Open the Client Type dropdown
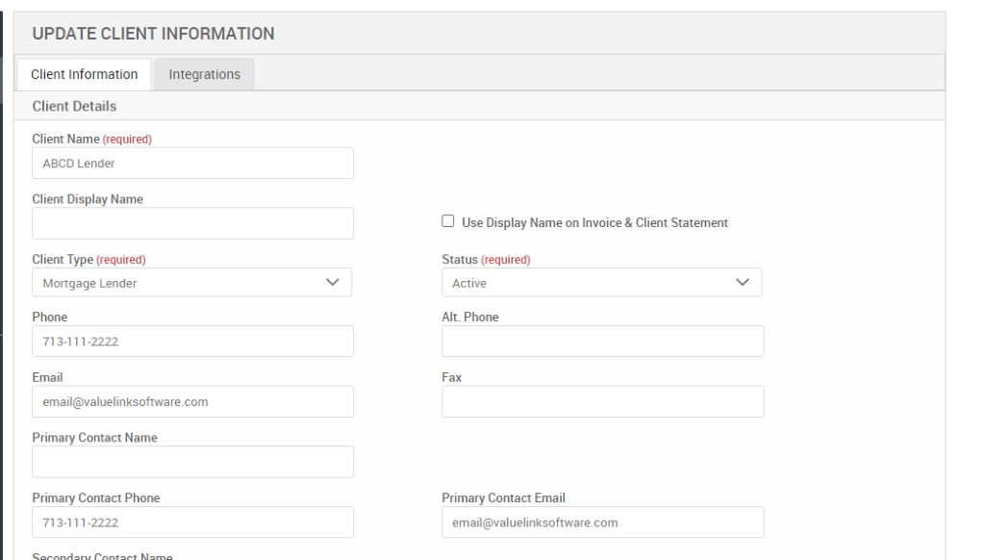 pos(192,282)
